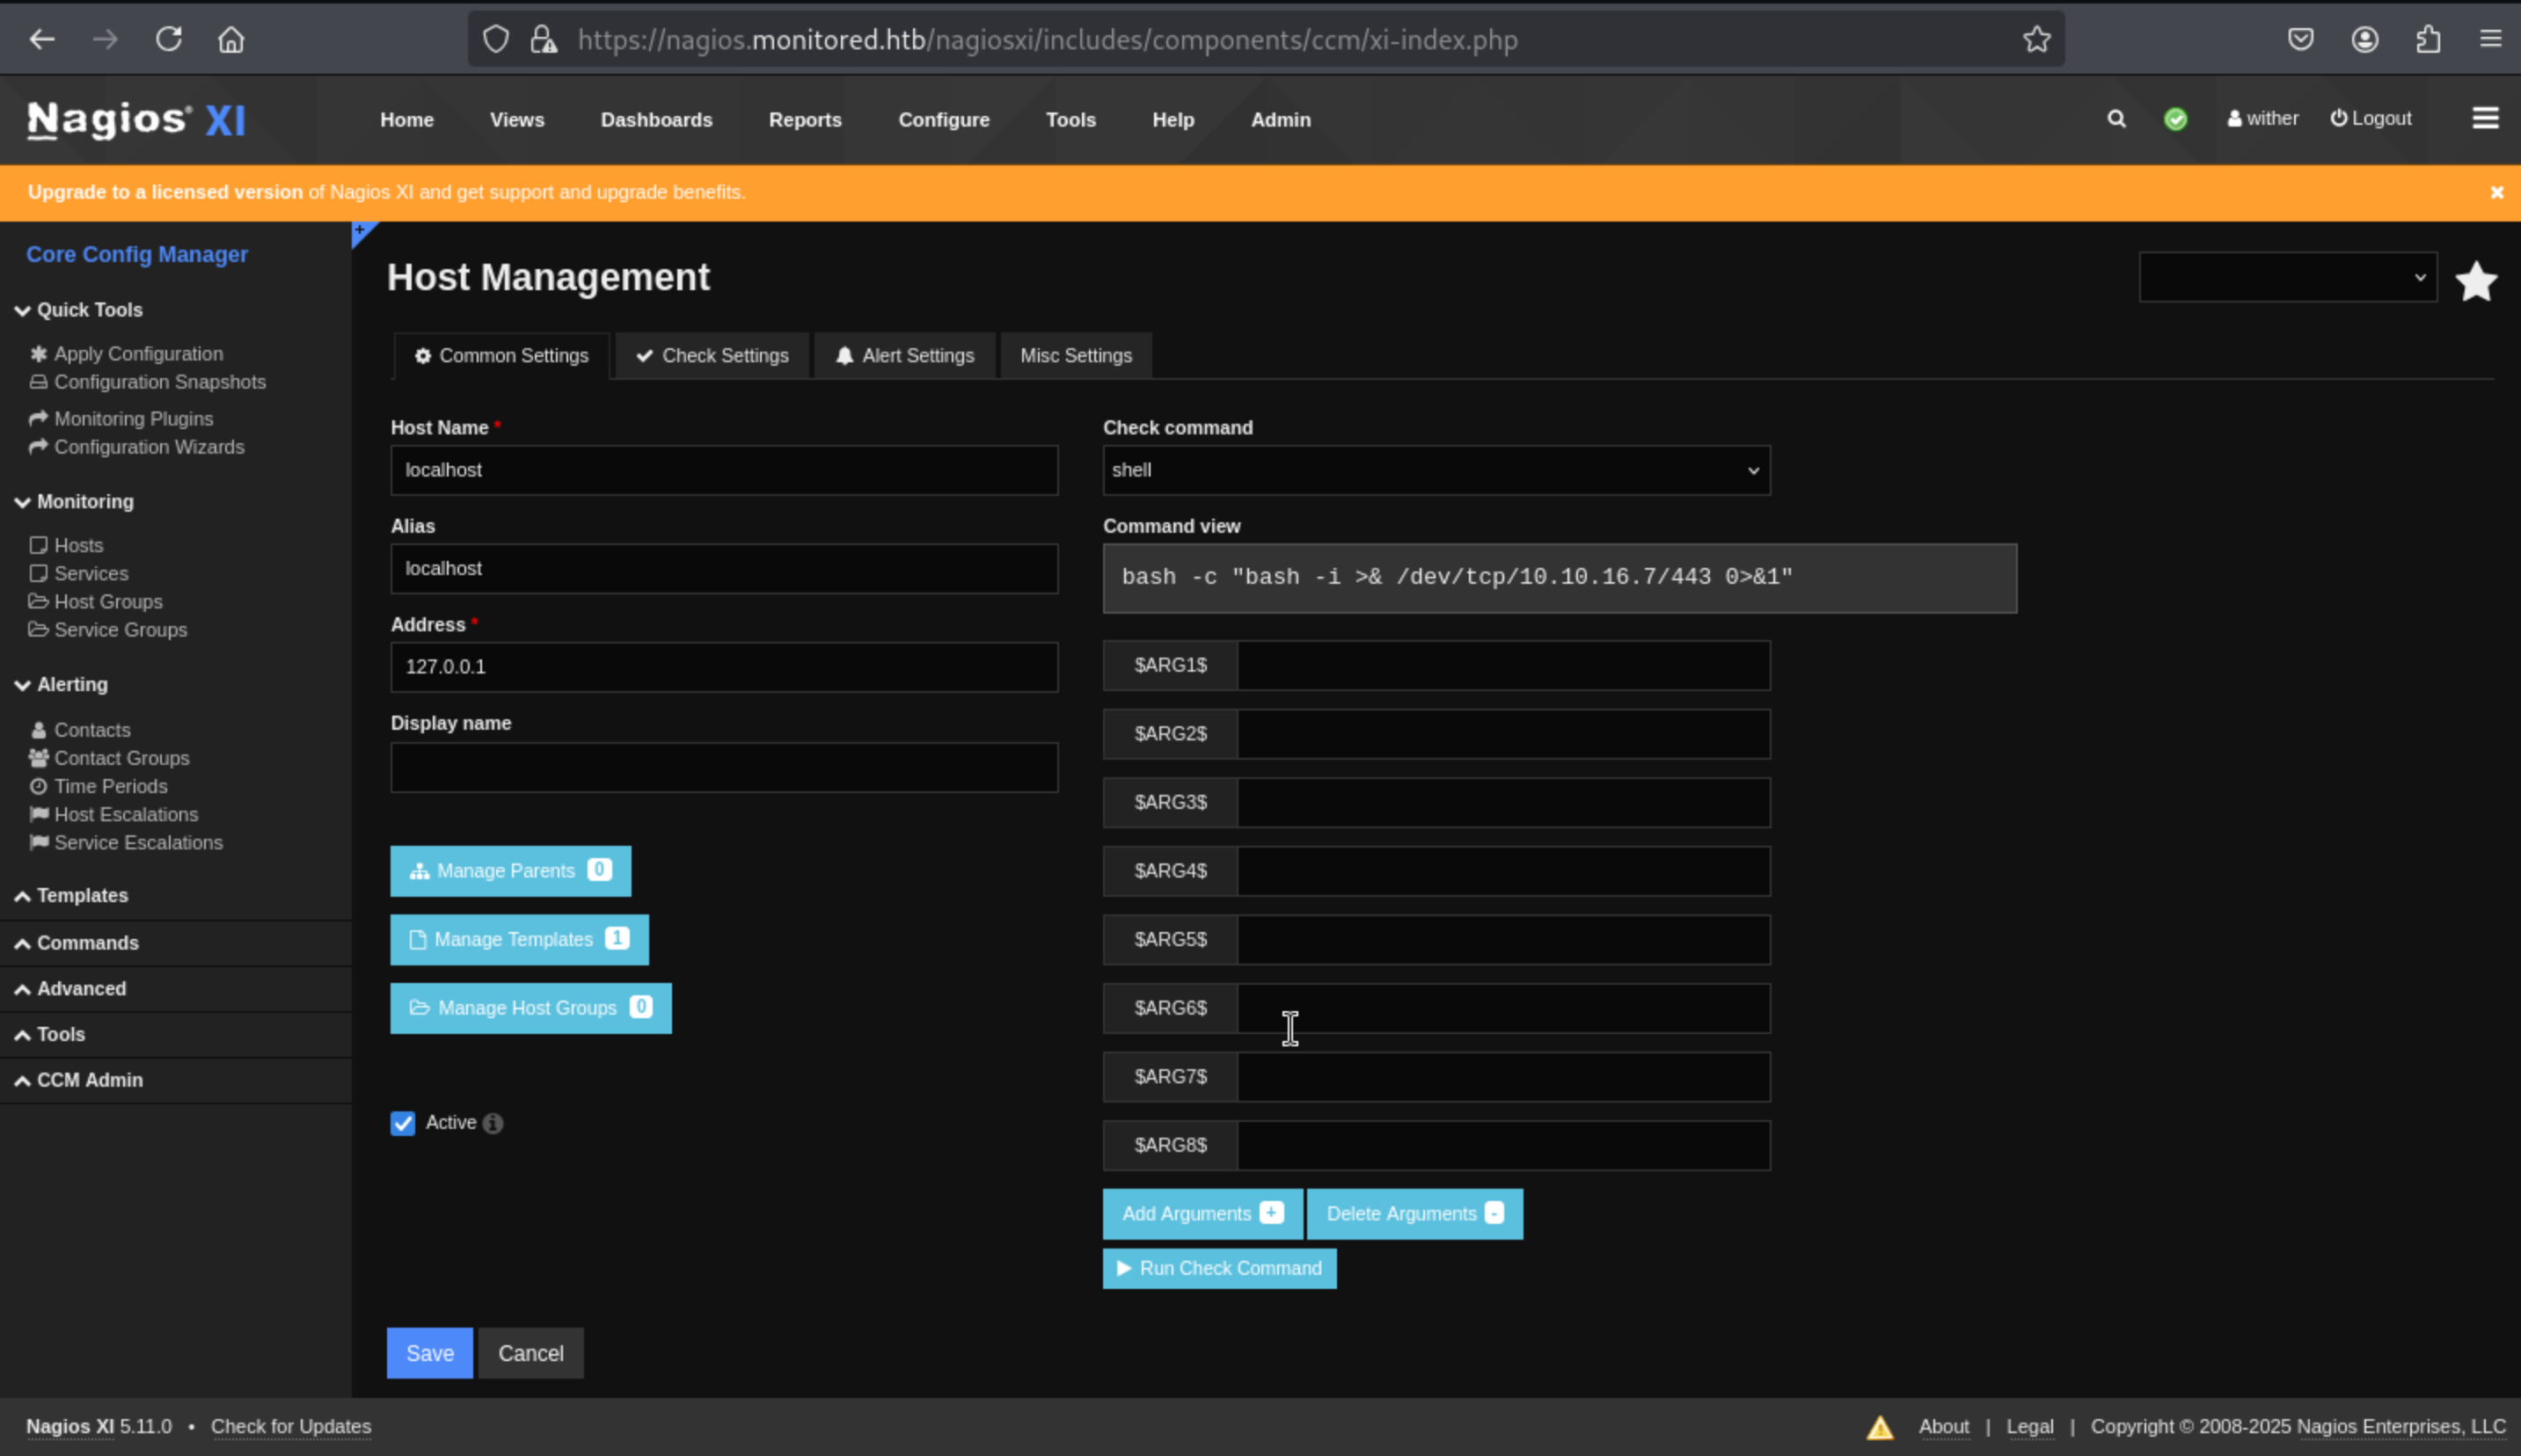Click the warning triangle icon in footer
The width and height of the screenshot is (2521, 1456).
(1880, 1427)
